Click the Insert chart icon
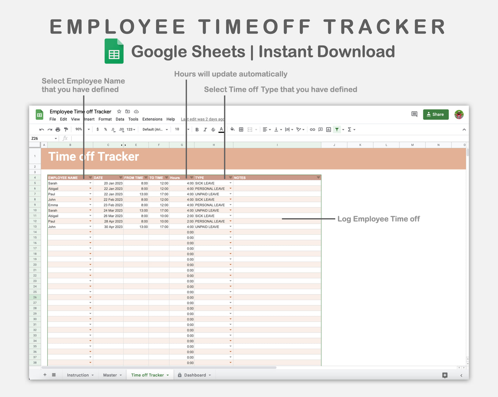Viewport: 498px width, 397px height. coord(328,129)
